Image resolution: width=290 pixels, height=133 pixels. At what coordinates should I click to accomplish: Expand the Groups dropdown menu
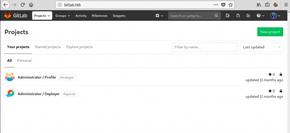point(63,16)
